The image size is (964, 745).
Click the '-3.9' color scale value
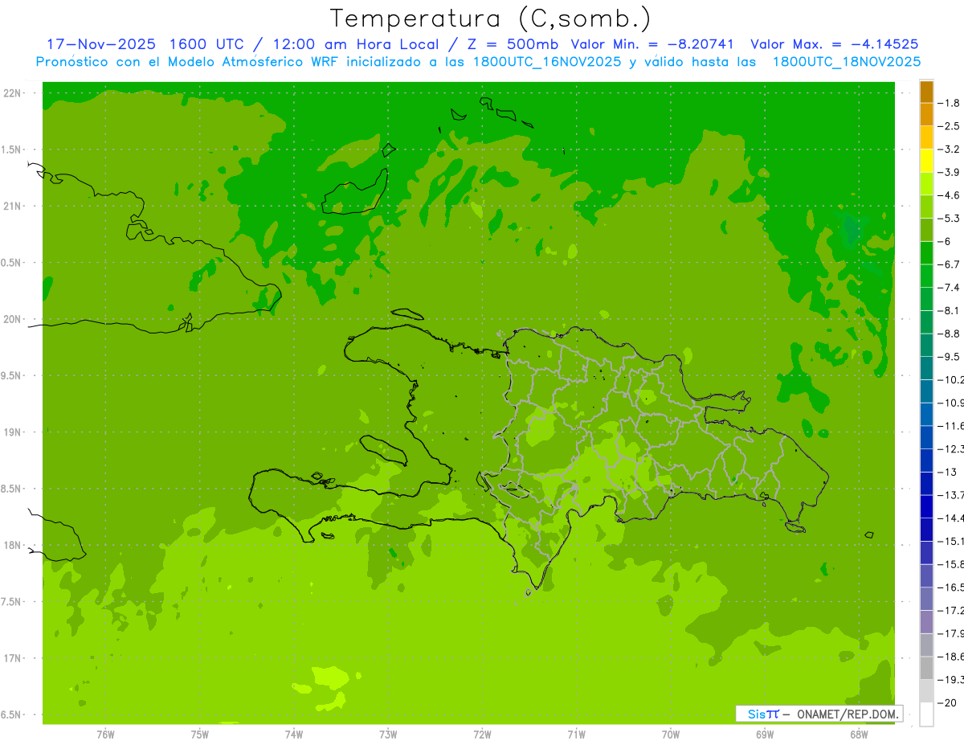coord(949,172)
